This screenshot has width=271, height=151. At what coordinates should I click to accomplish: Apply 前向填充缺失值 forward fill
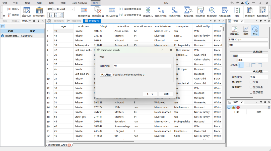(x=130, y=9)
